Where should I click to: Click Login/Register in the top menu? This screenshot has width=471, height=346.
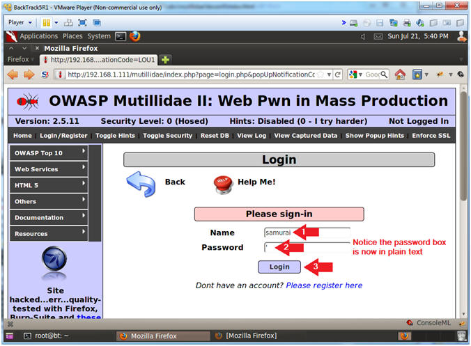pos(63,136)
